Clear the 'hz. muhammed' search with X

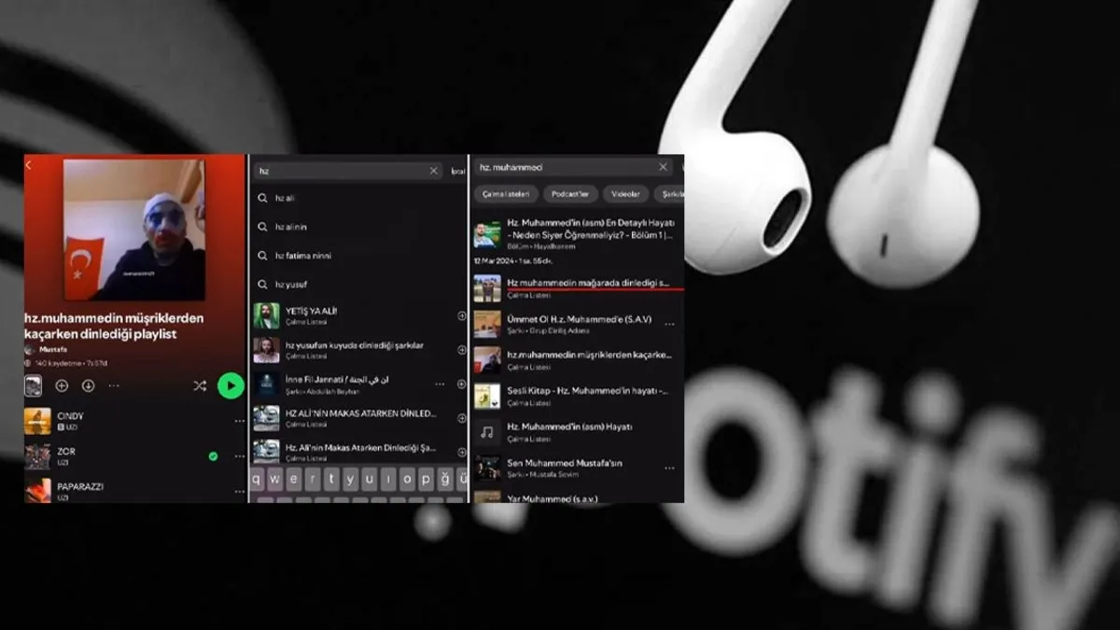pos(663,167)
